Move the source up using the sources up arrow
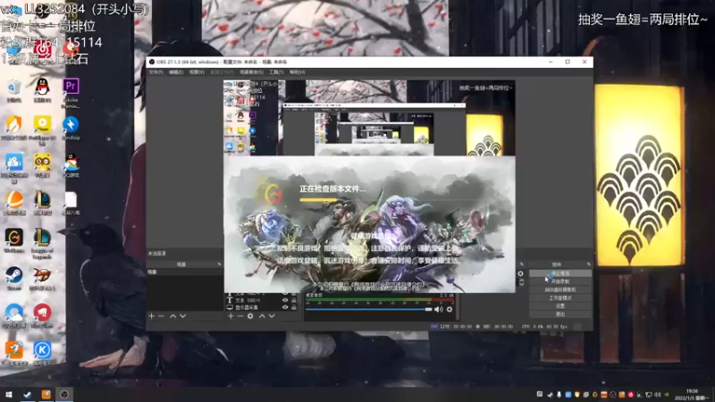The height and width of the screenshot is (402, 715). 262,316
